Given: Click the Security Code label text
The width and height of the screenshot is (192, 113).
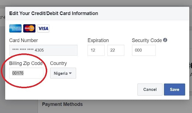Looking at the screenshot, I should coord(147,40).
